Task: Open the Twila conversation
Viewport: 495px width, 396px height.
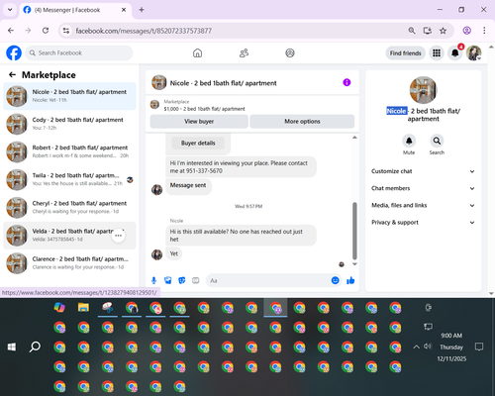Action: (x=69, y=179)
